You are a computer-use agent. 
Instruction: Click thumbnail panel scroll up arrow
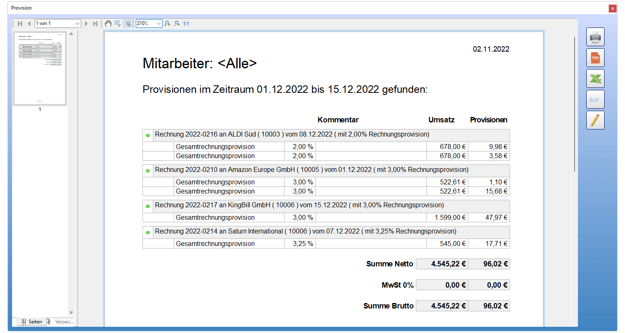point(71,34)
